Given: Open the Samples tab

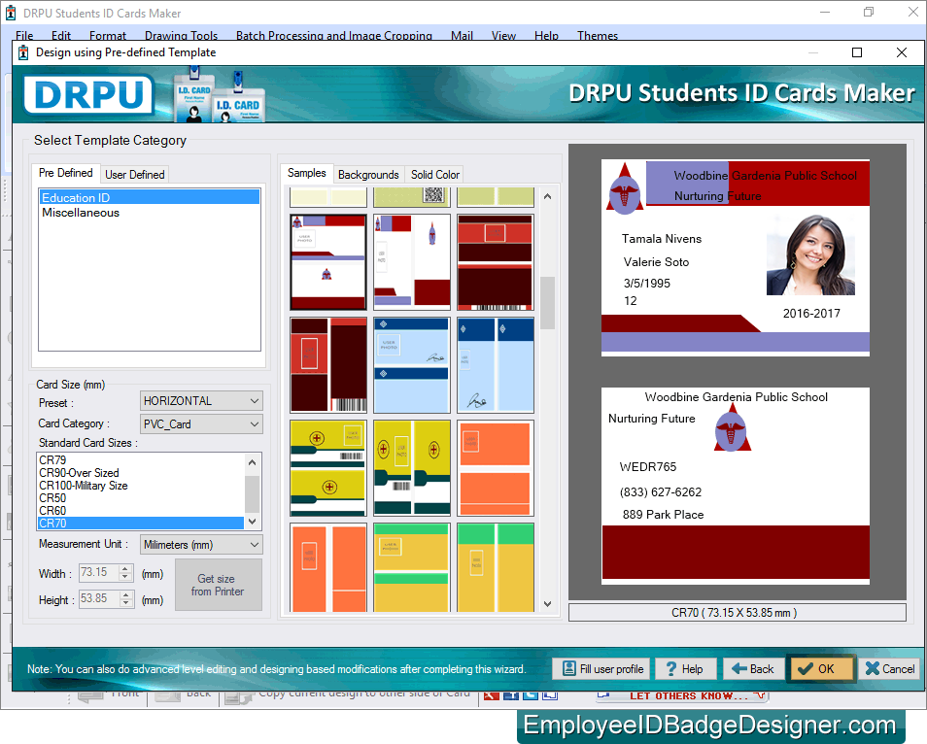Looking at the screenshot, I should tap(306, 173).
